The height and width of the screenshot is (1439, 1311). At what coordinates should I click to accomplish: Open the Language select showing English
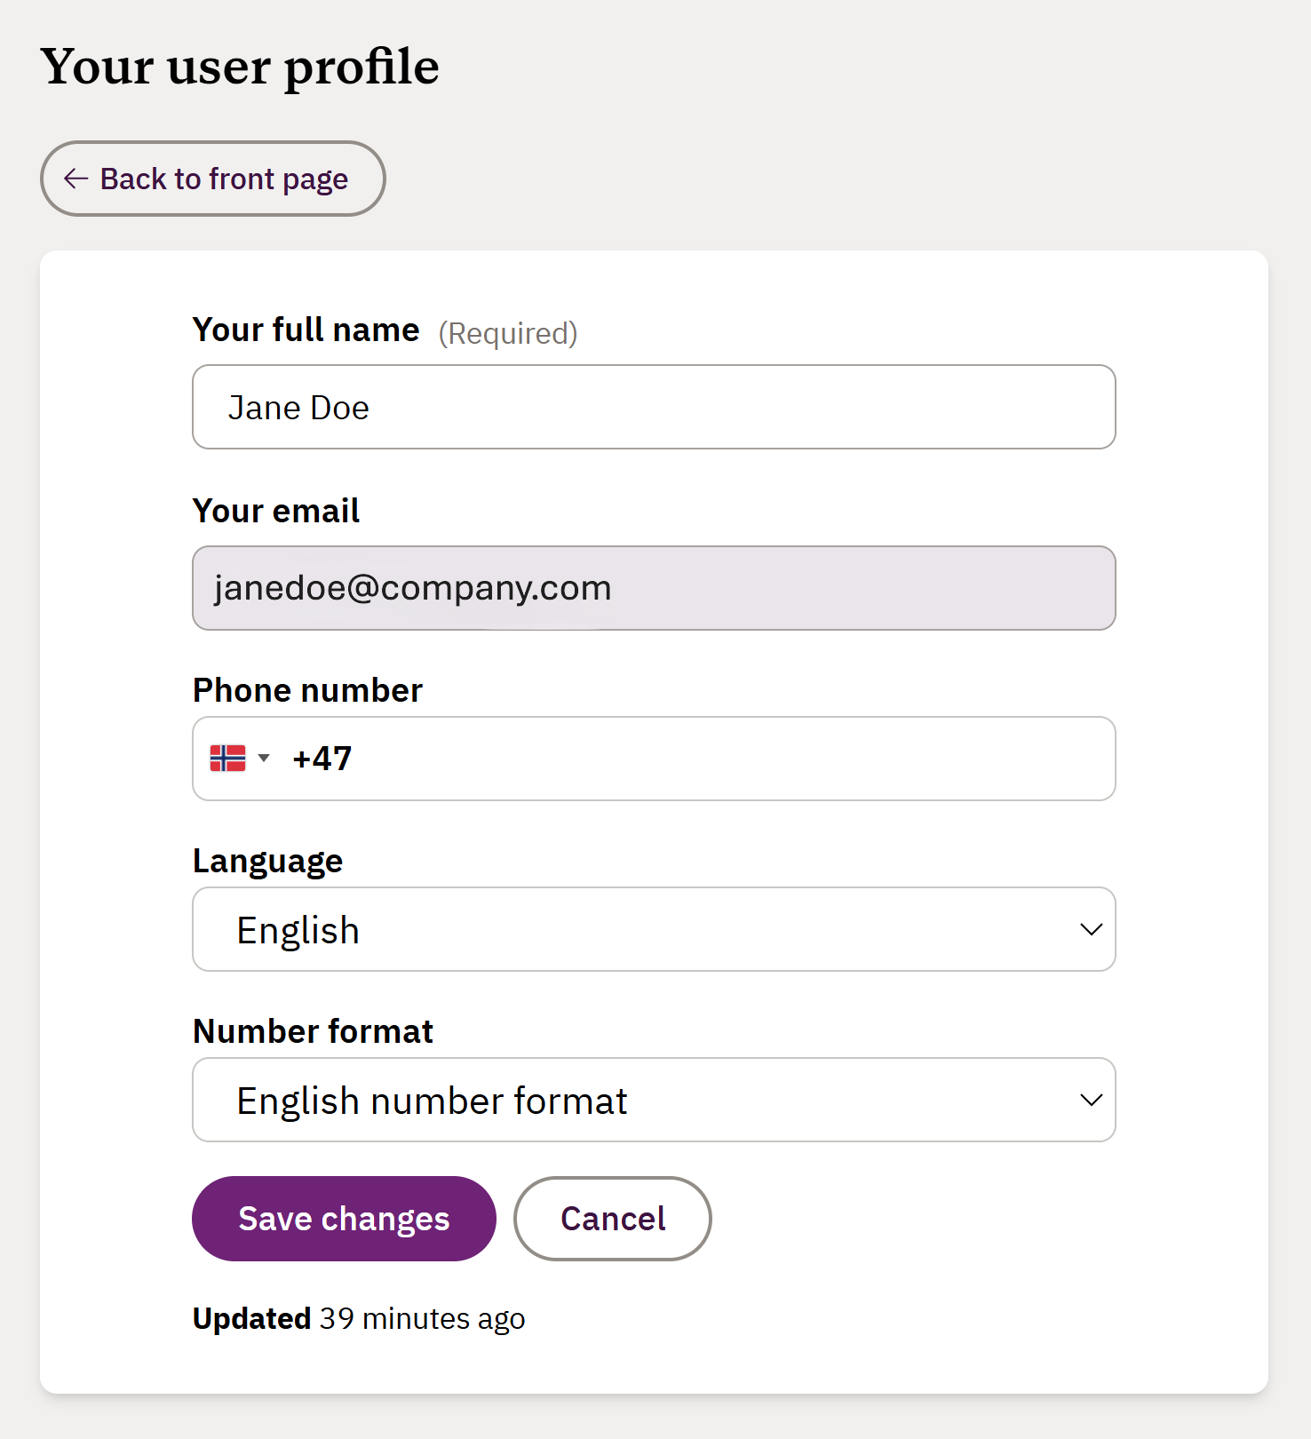tap(622, 929)
